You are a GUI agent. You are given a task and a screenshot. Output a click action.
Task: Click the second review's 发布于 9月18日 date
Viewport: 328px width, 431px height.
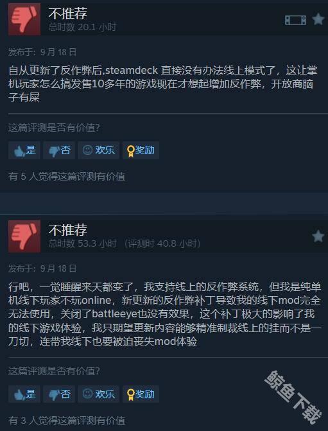click(42, 268)
